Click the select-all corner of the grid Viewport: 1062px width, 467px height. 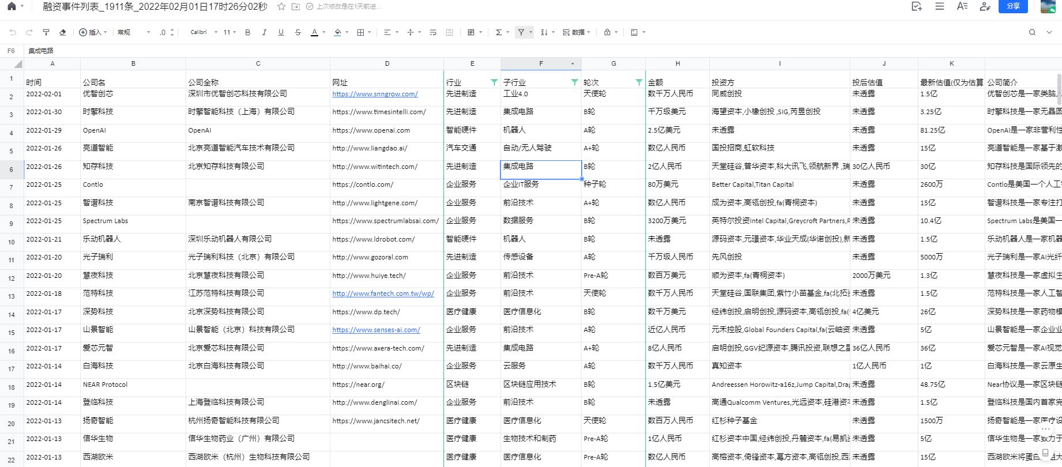[12, 63]
